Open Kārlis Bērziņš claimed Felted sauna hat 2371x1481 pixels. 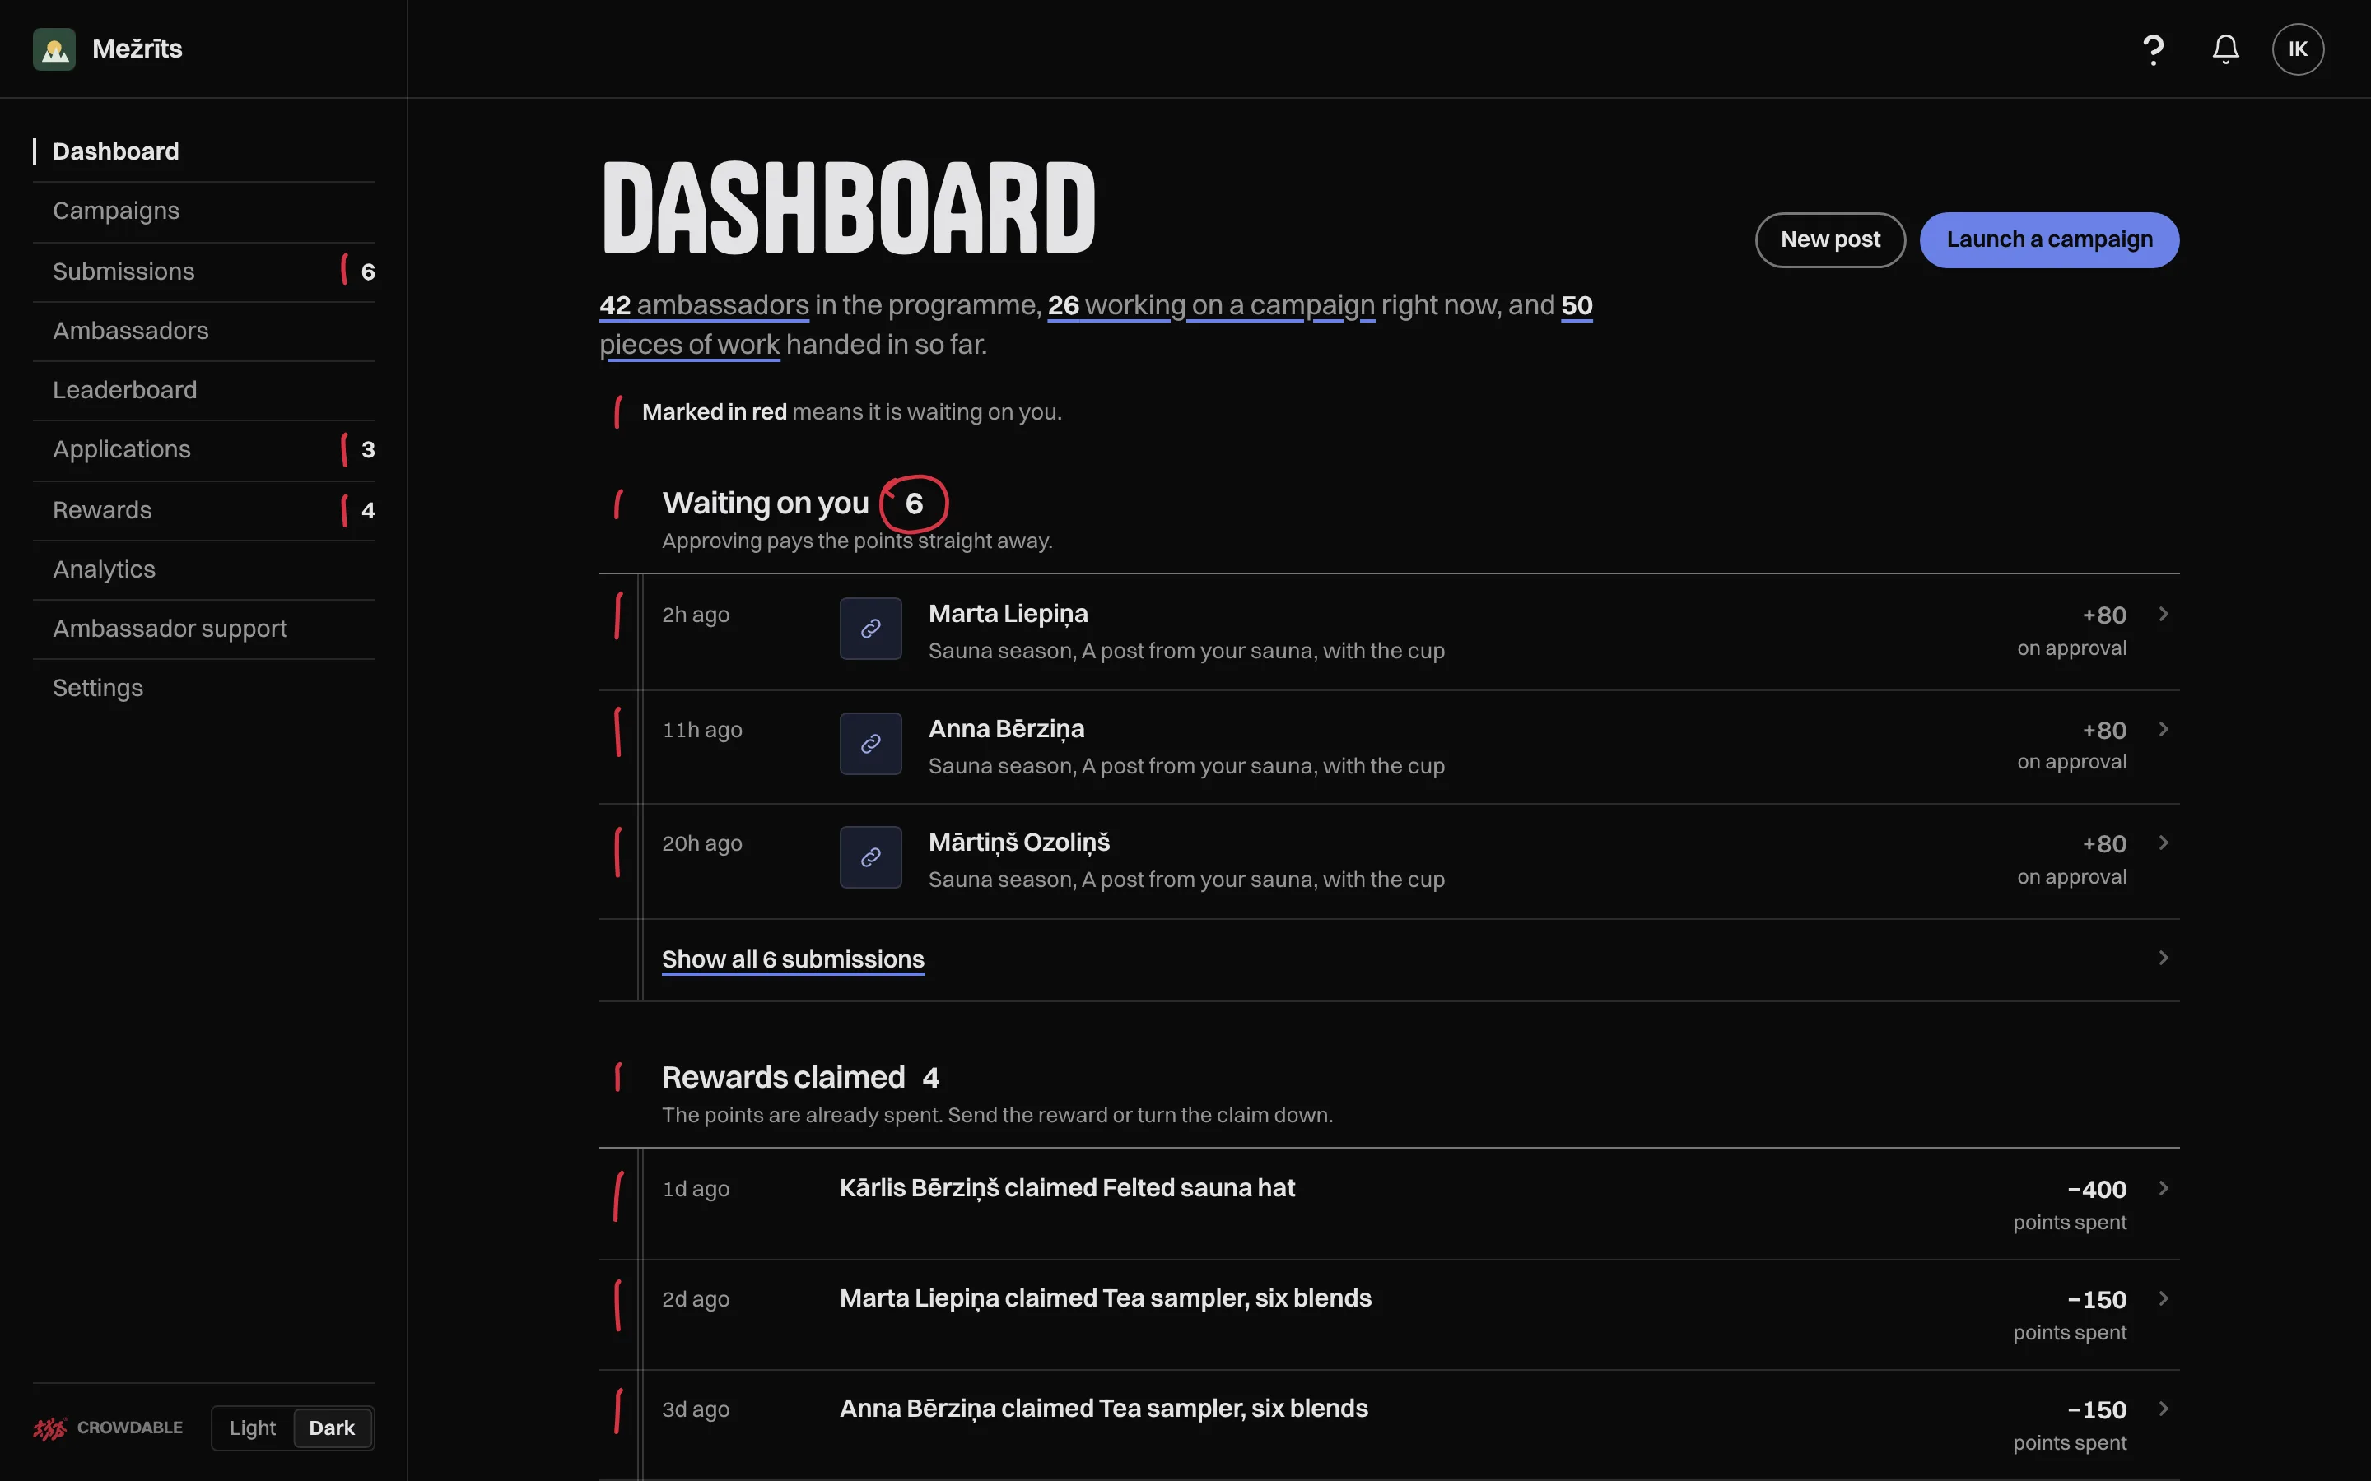[x=1390, y=1204]
